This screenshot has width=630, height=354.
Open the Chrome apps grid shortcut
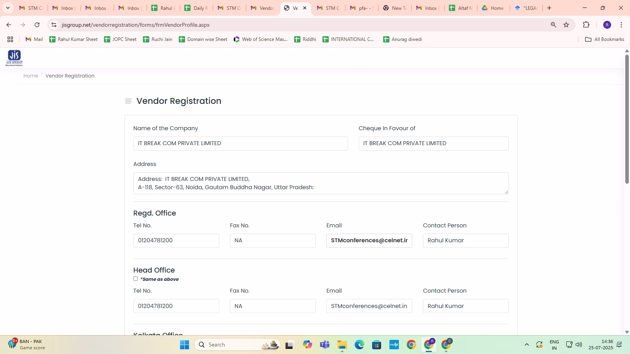tap(10, 39)
